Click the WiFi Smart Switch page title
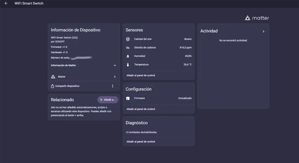Screen dimensions: 299x163 pos(29,3)
